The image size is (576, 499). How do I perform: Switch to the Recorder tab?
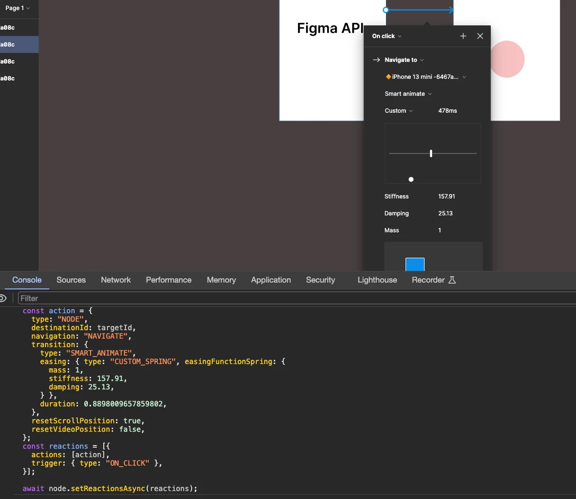tap(434, 280)
